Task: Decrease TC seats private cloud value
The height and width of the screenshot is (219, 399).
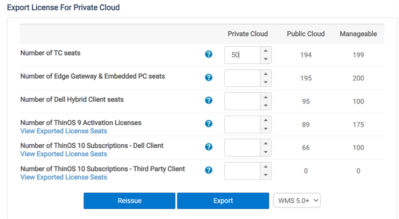Action: click(x=266, y=59)
